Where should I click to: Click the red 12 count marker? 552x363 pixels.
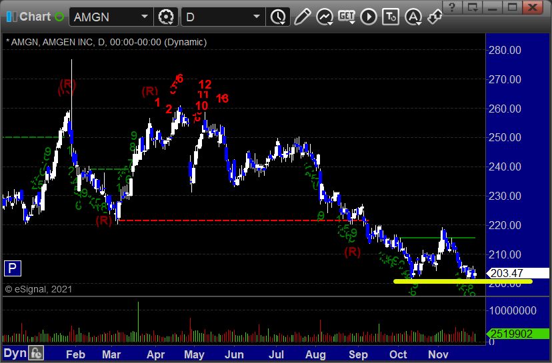pyautogui.click(x=205, y=85)
